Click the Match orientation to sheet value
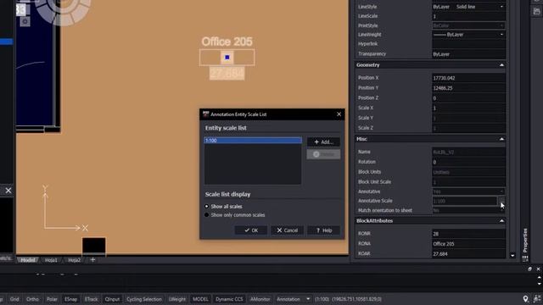This screenshot has height=305, width=543. (x=468, y=210)
